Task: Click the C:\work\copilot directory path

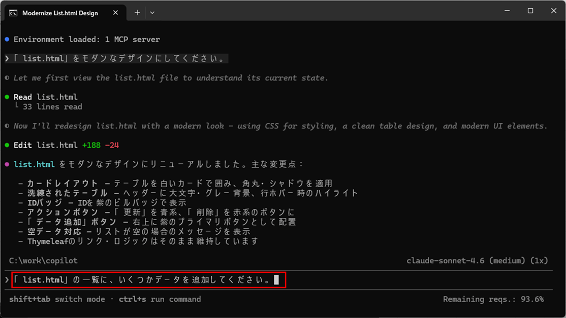Action: [x=43, y=261]
